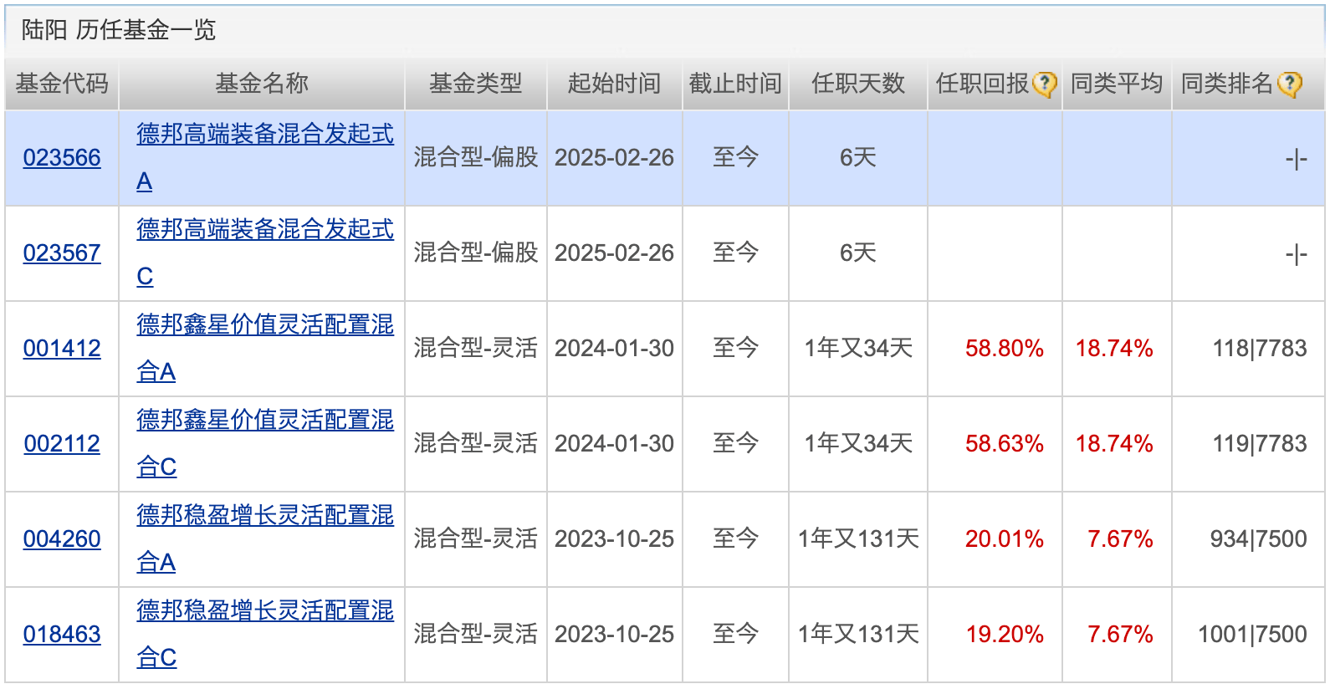Click the 截止时间 column header
This screenshot has height=689, width=1330.
[735, 84]
